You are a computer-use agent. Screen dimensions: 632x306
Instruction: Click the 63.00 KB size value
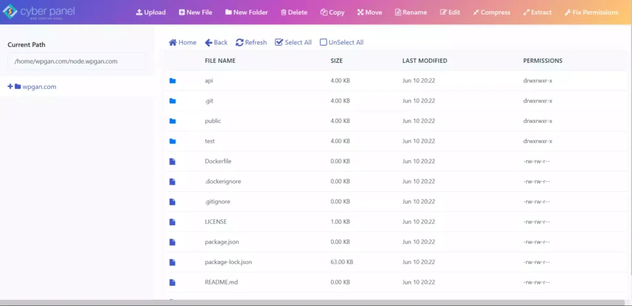tap(342, 262)
